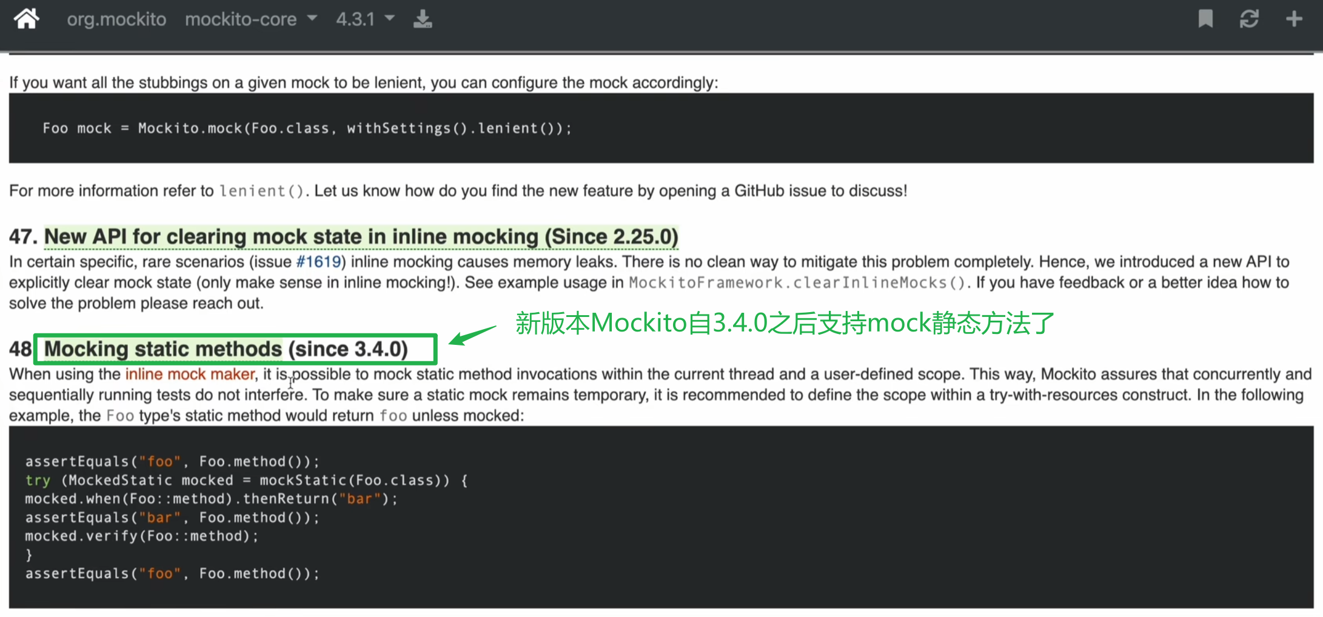Image resolution: width=1323 pixels, height=617 pixels.
Task: Open GitHub issue #1619 link
Action: 318,262
